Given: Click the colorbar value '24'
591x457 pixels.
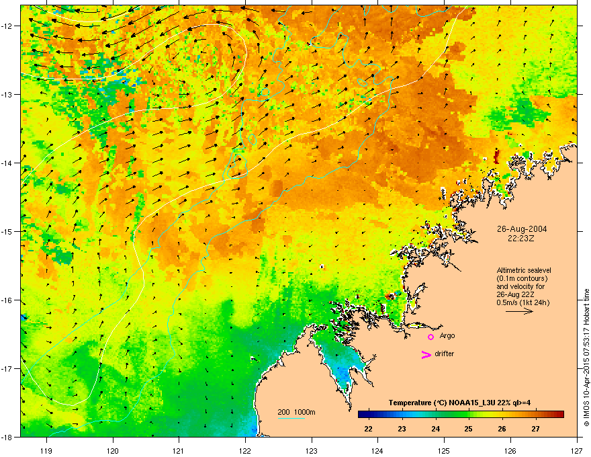Looking at the screenshot, I should click(x=435, y=429).
